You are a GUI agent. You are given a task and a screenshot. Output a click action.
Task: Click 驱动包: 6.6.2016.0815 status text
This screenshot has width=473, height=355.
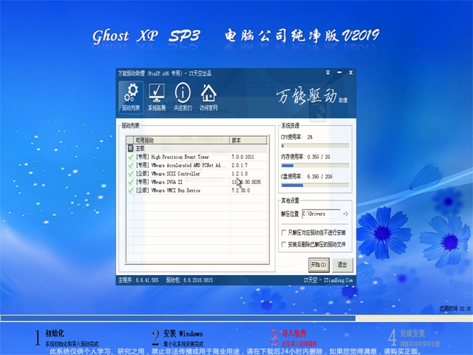pyautogui.click(x=189, y=280)
